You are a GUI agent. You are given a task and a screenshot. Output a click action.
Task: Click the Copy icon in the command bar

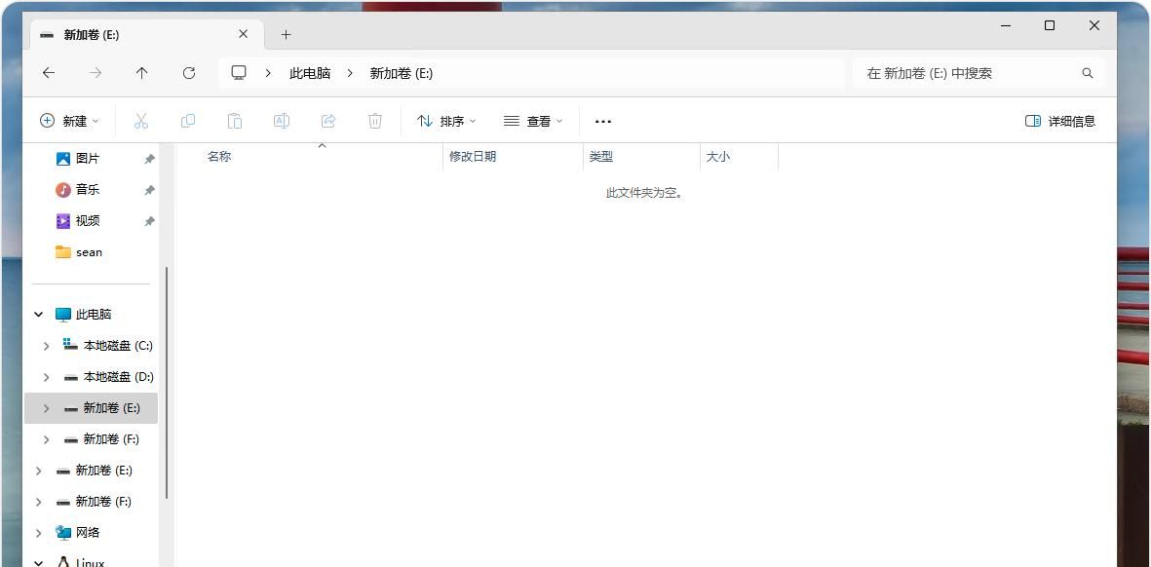coord(187,120)
